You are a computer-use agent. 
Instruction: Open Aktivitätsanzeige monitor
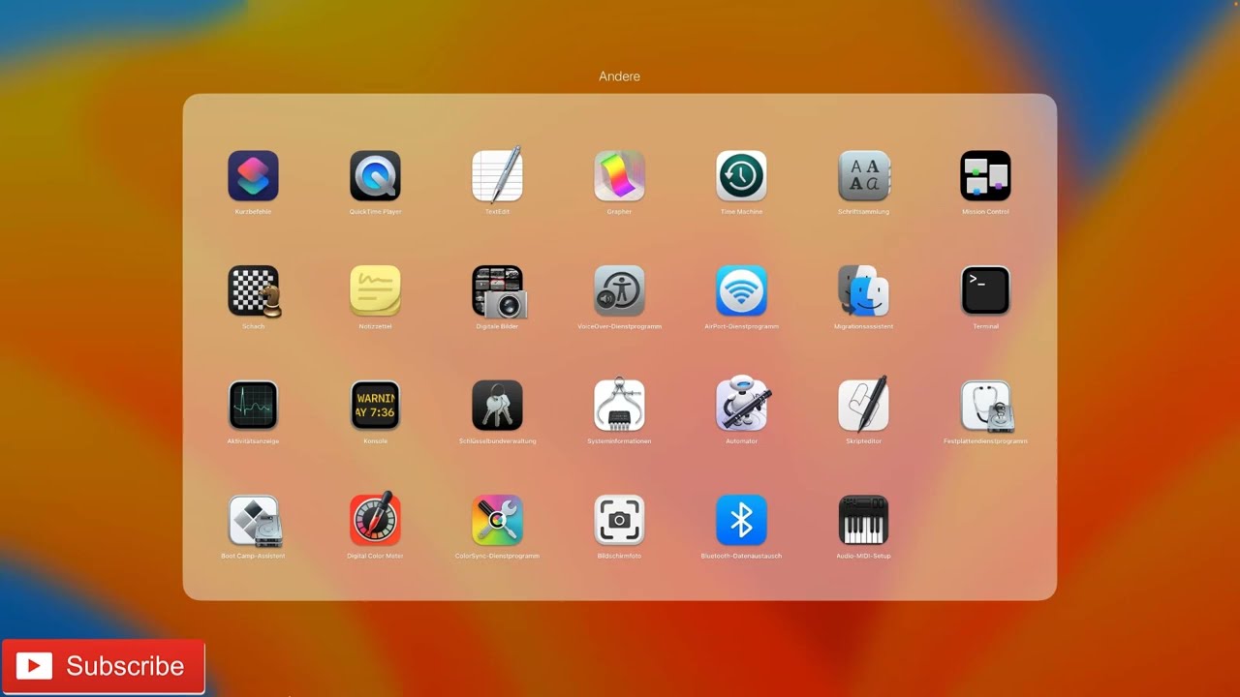click(253, 406)
